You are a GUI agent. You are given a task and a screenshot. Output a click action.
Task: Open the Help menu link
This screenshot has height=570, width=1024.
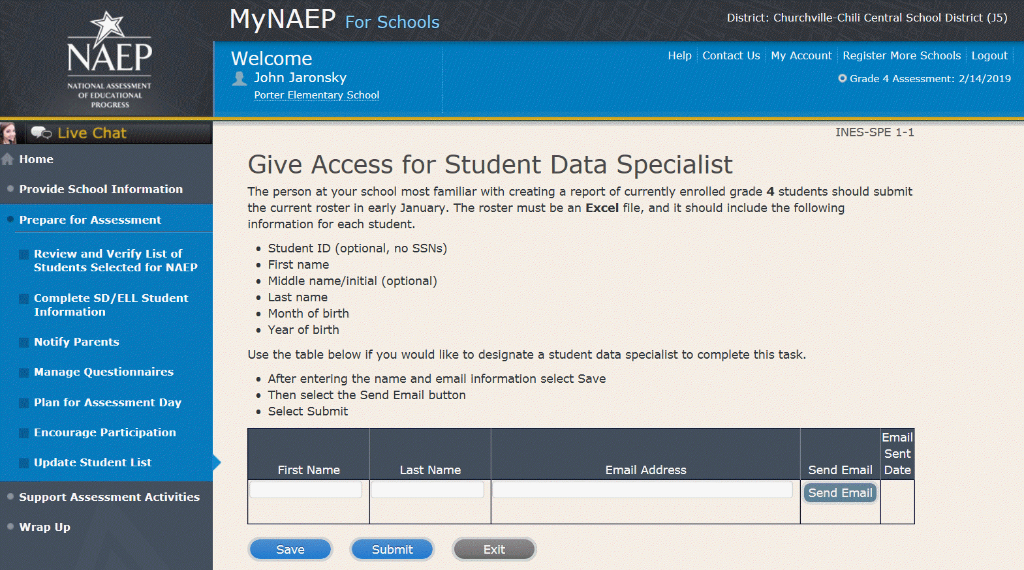click(679, 55)
